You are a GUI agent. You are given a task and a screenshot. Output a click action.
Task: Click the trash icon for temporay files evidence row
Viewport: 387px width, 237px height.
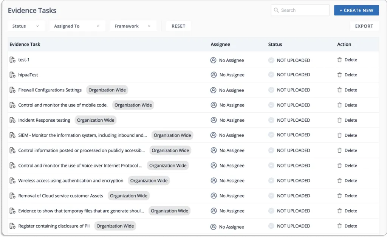(340, 211)
